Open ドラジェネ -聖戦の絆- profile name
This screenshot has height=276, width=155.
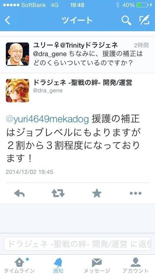point(82,82)
